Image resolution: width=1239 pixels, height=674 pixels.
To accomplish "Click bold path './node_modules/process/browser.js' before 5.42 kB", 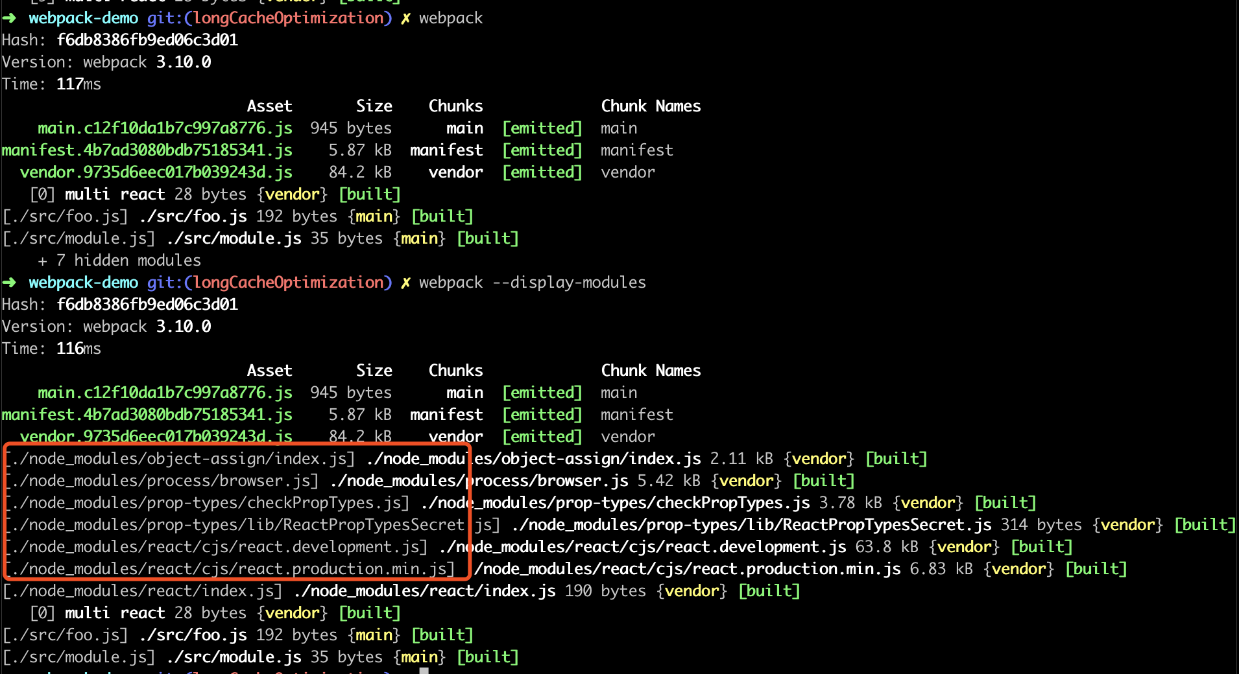I will [479, 481].
